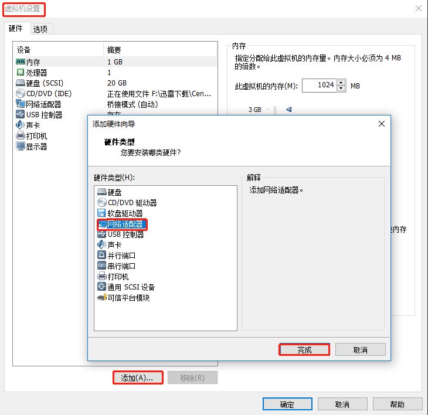Click the highlighted 网络适配器 icon in wizard
The height and width of the screenshot is (415, 428).
[x=103, y=224]
